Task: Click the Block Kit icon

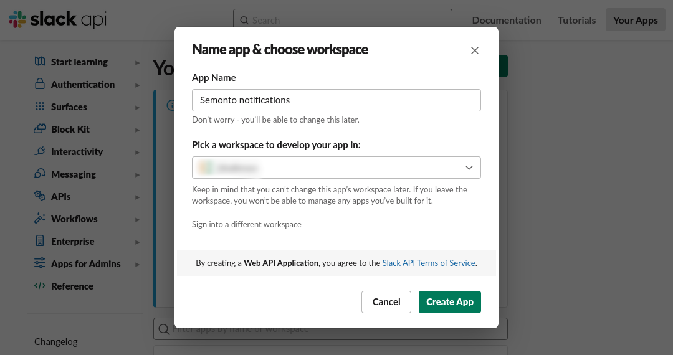Action: pyautogui.click(x=40, y=129)
